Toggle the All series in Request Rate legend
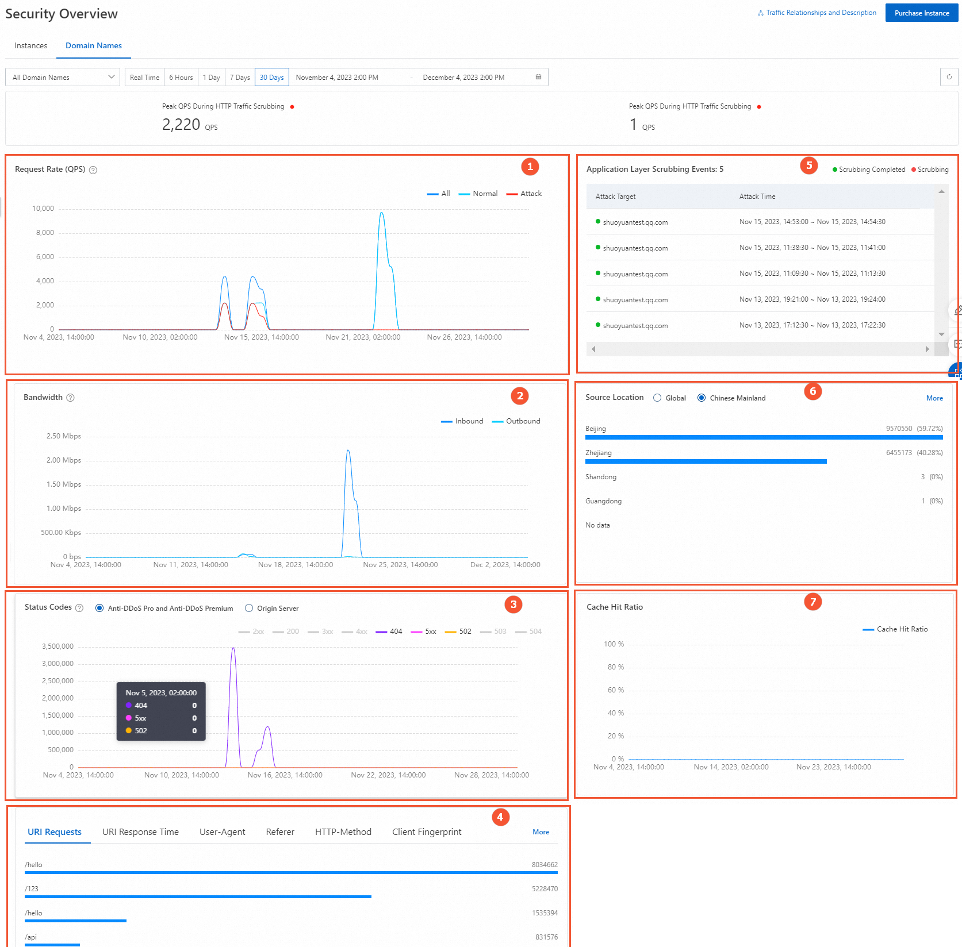 tap(438, 194)
